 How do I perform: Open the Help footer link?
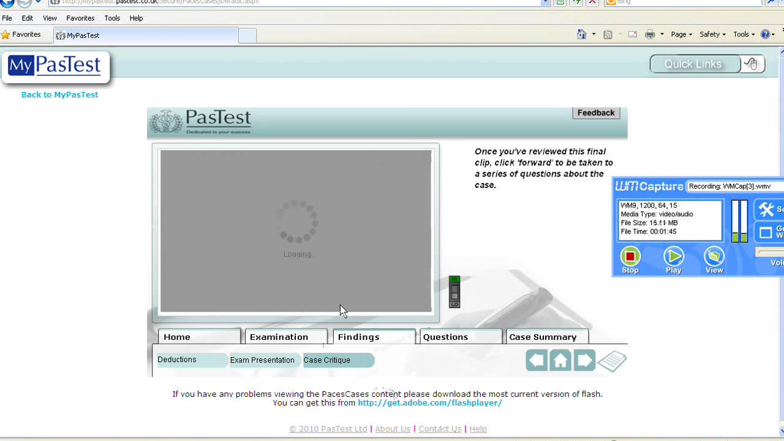(x=478, y=429)
